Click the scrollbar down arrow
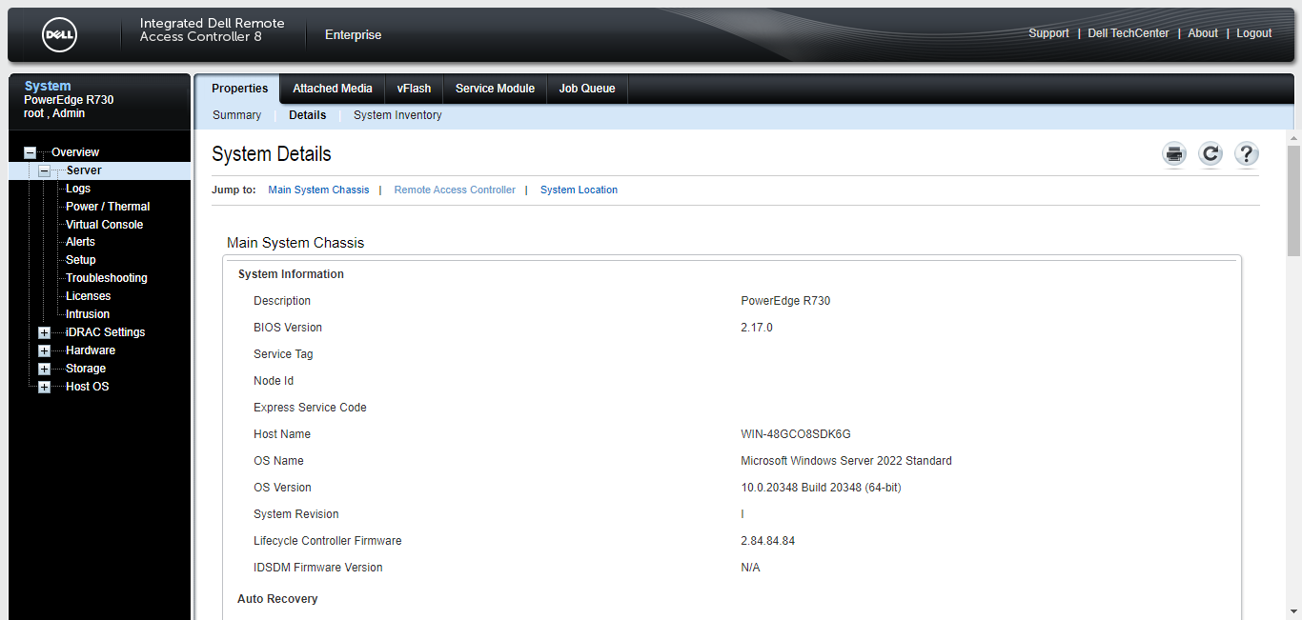Image resolution: width=1302 pixels, height=620 pixels. (x=1293, y=611)
